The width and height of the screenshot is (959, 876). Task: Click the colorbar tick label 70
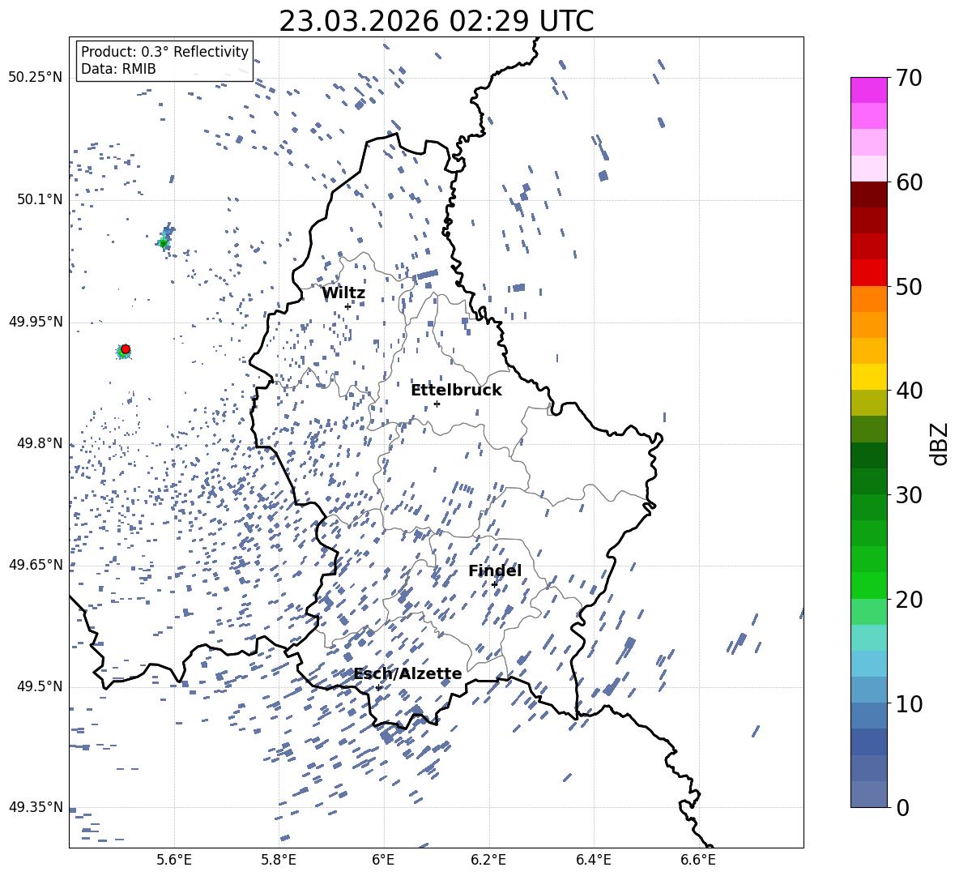[x=909, y=79]
